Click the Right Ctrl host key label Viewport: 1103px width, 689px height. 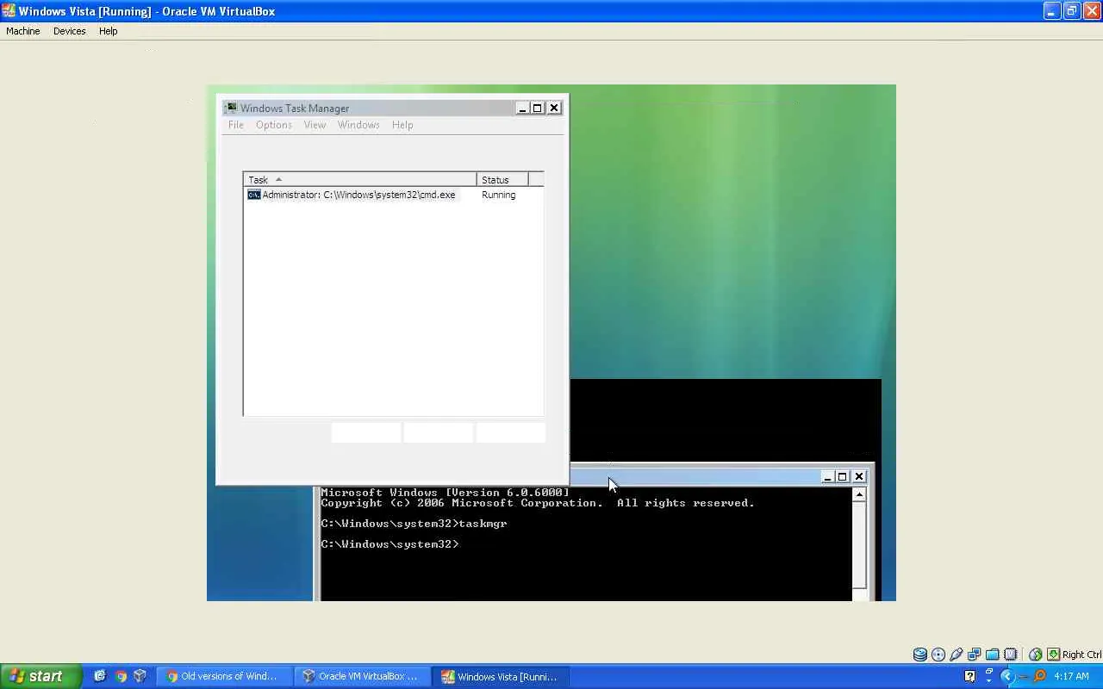pyautogui.click(x=1081, y=655)
